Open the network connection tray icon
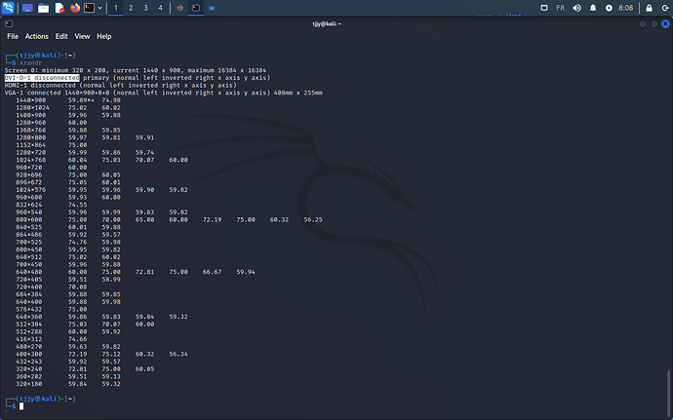Screen dimensions: 673x420 click(544, 8)
